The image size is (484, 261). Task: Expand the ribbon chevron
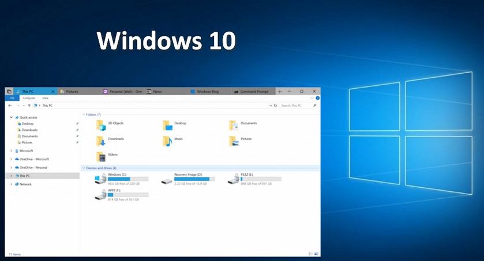[312, 98]
